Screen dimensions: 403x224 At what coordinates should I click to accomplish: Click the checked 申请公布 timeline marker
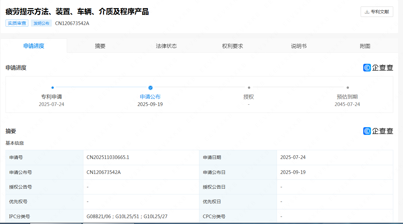point(150,87)
